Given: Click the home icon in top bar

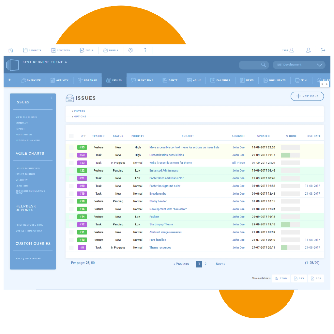Looking at the screenshot, I should coord(11,50).
